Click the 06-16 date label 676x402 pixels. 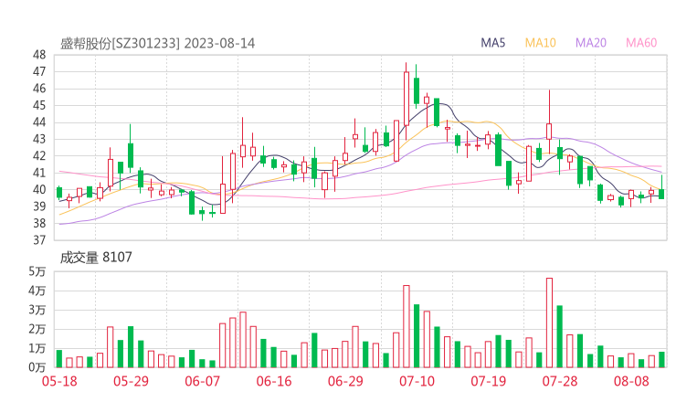tap(274, 381)
